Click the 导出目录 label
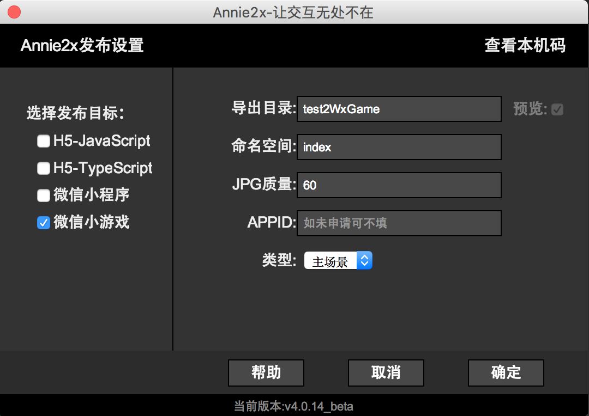This screenshot has width=589, height=416. [x=264, y=108]
